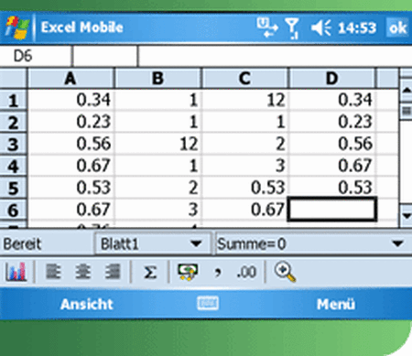Viewport: 412px width, 356px height.
Task: Select row 2 header
Action: (x=13, y=123)
